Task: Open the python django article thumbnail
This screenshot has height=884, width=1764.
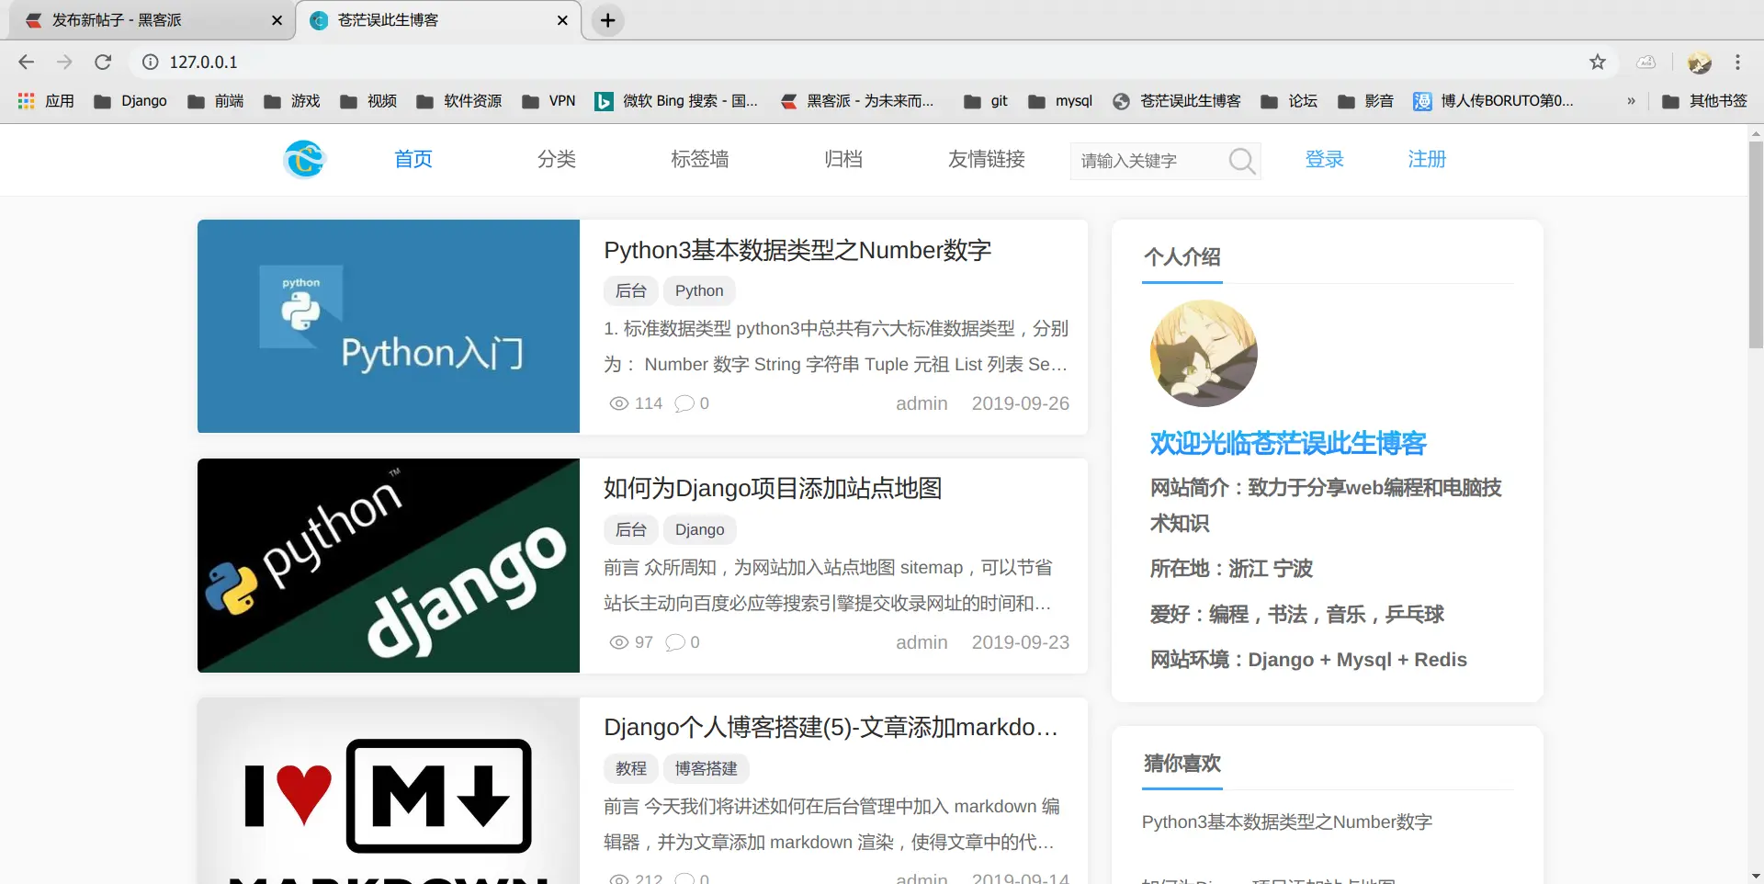Action: coord(389,565)
